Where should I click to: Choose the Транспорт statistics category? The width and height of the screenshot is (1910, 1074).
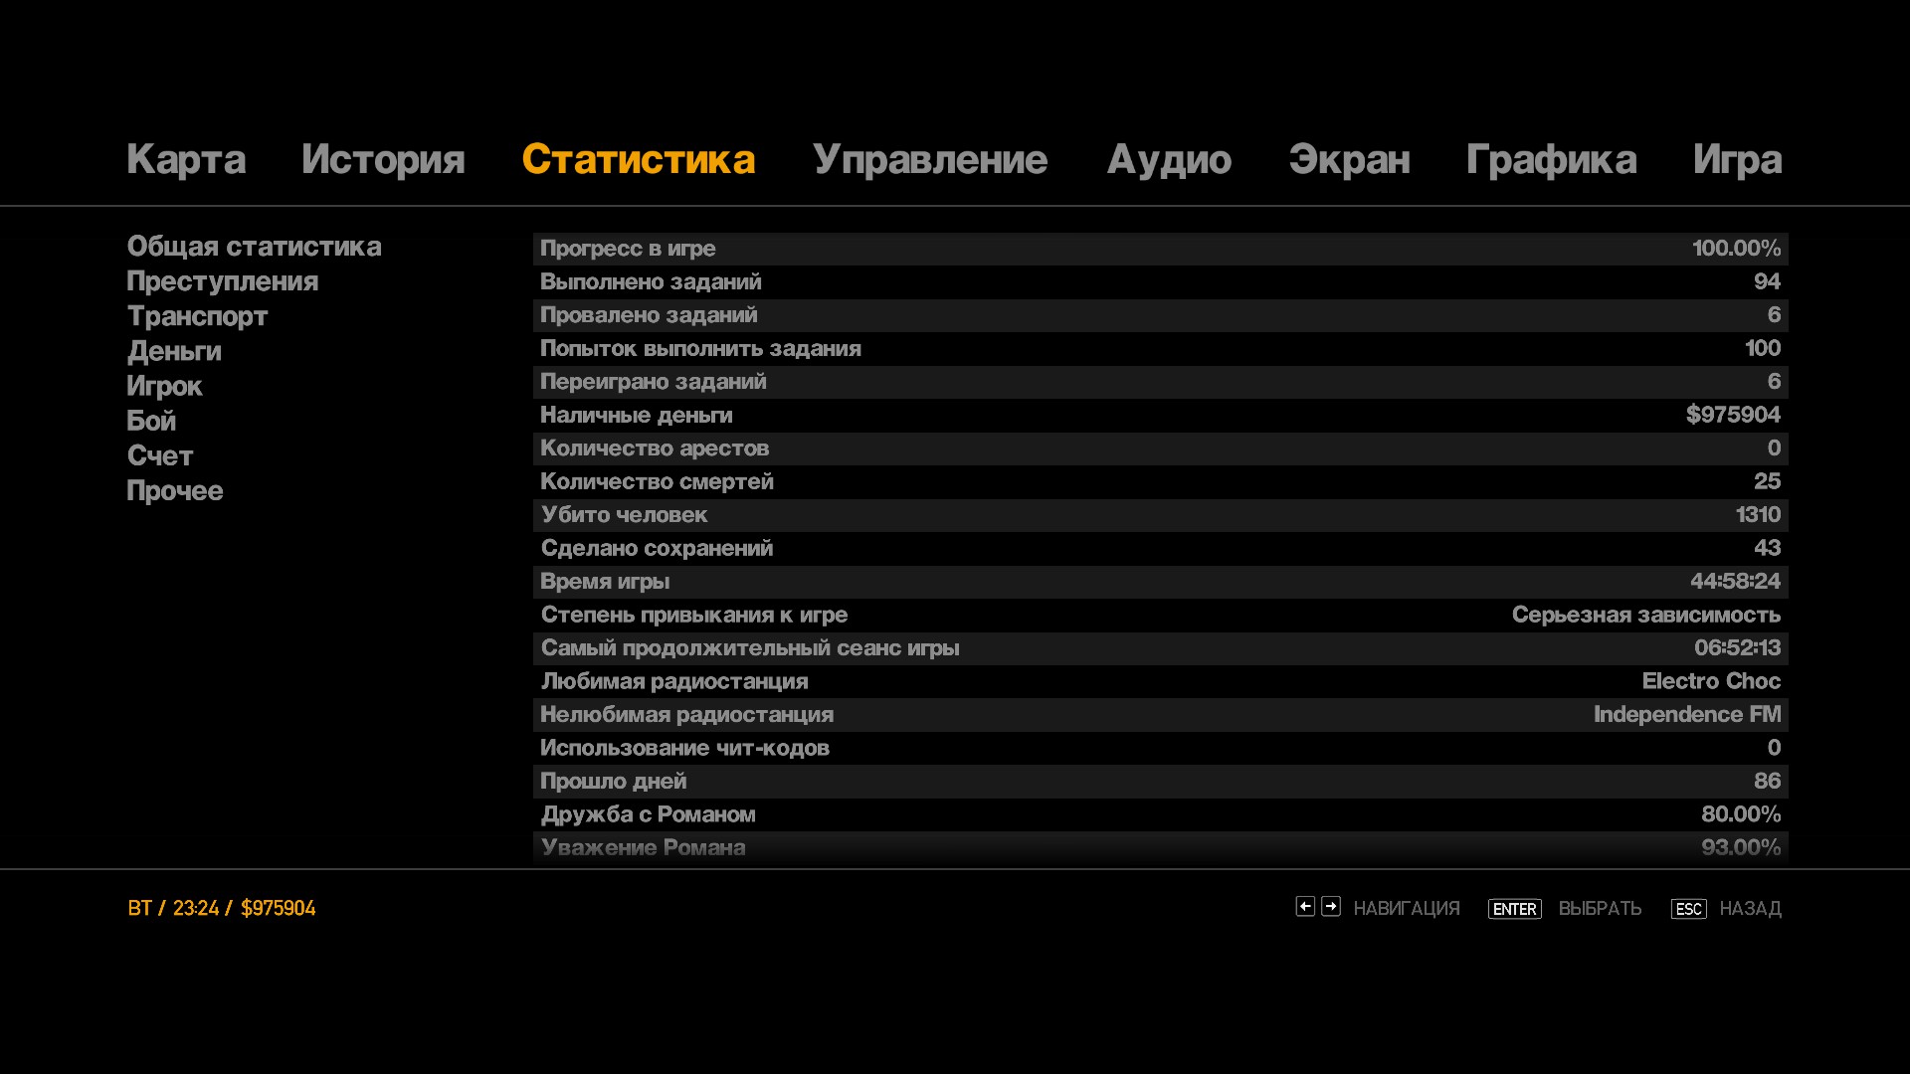(197, 316)
